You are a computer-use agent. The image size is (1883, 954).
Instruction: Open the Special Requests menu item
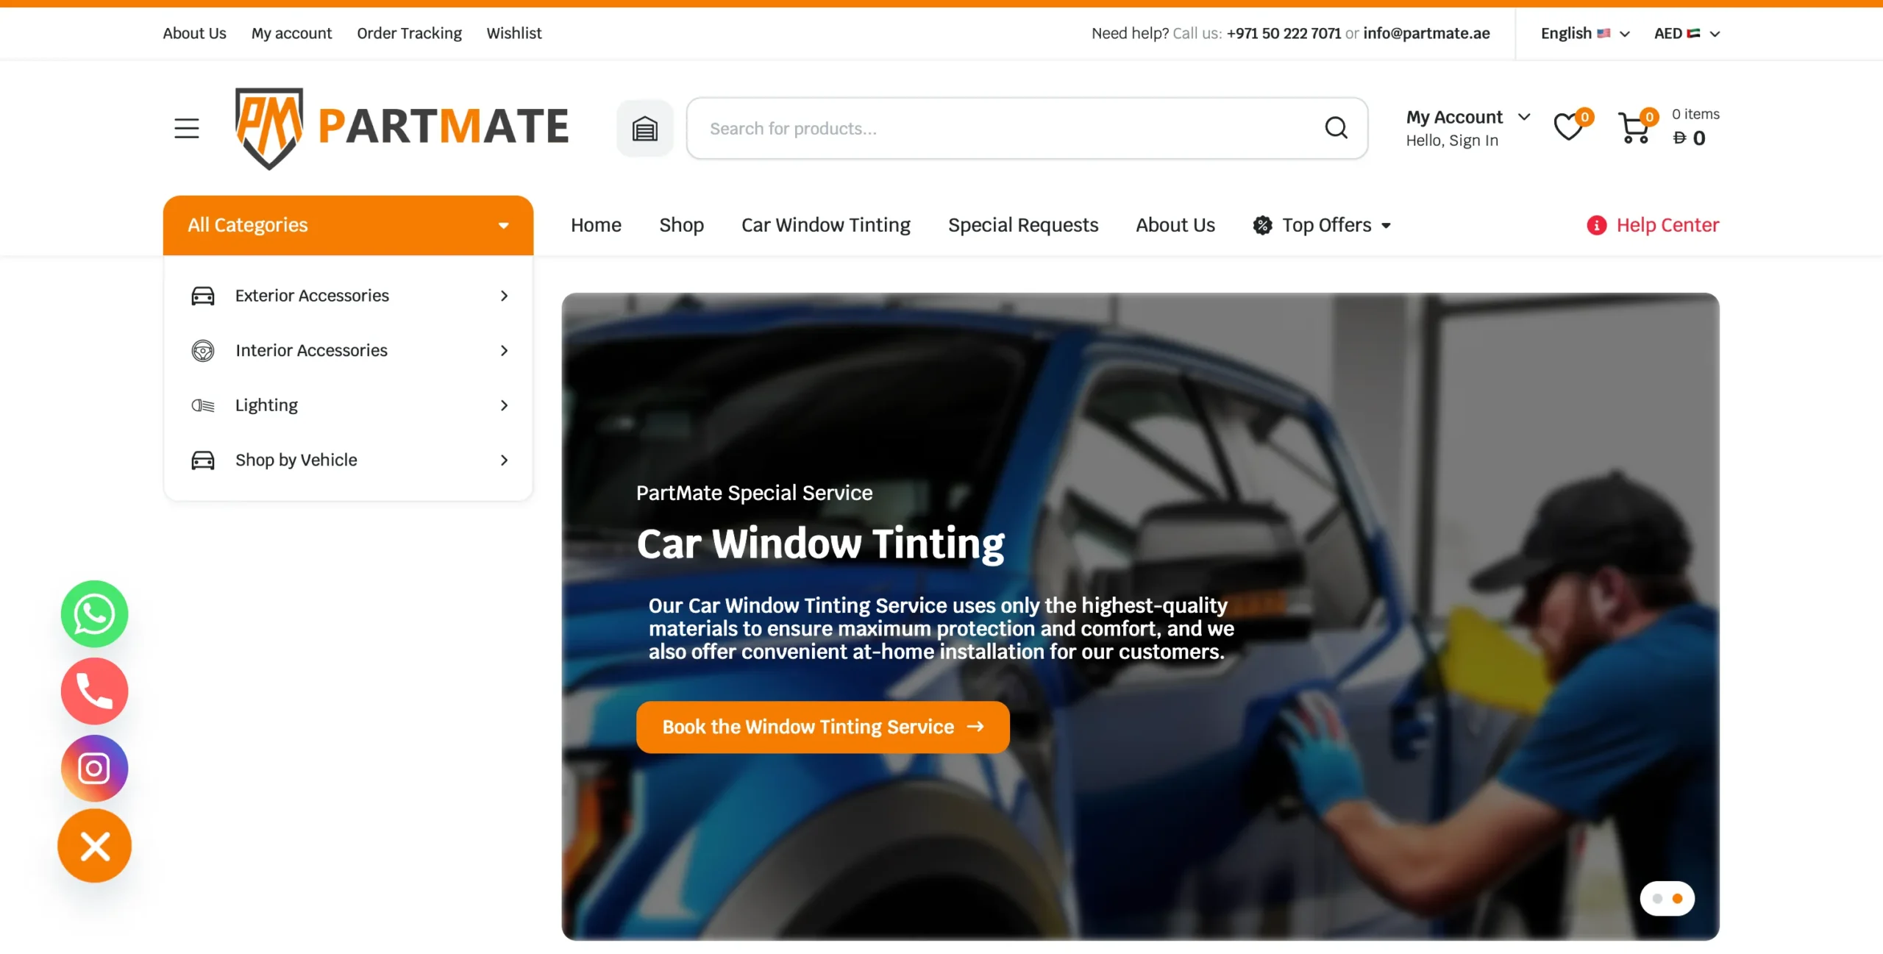(1022, 225)
